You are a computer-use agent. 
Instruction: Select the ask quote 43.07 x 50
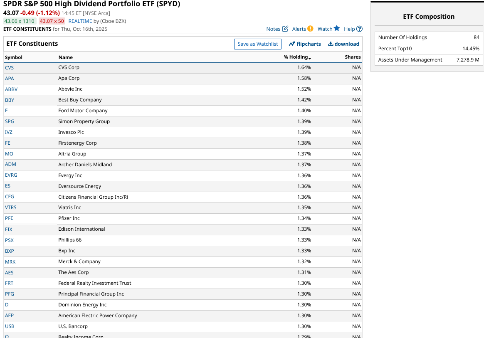click(x=52, y=21)
